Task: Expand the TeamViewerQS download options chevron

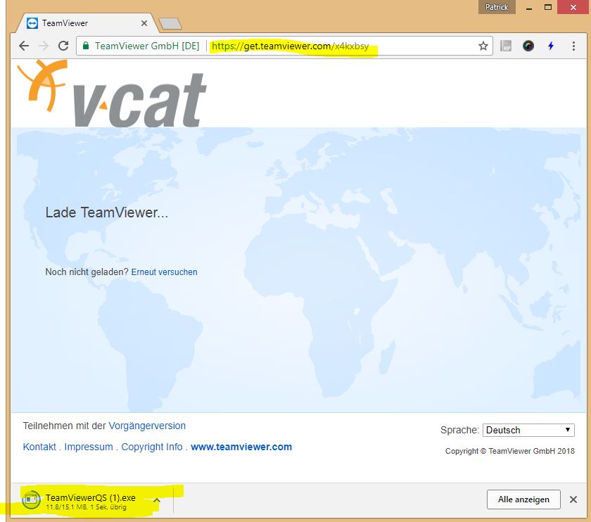Action: pos(157,500)
